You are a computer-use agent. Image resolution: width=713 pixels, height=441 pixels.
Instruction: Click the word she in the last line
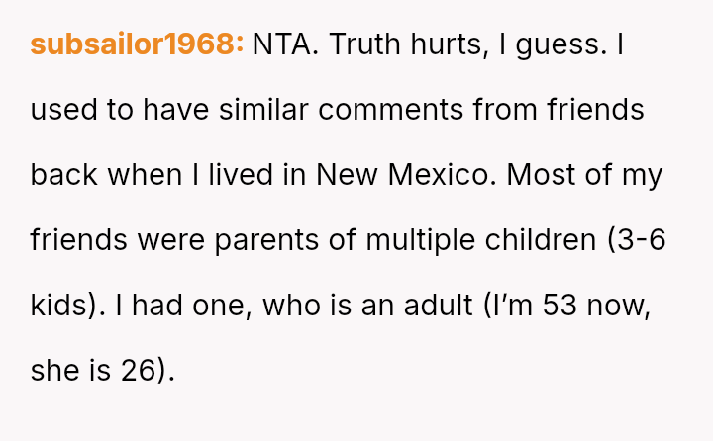click(x=53, y=372)
